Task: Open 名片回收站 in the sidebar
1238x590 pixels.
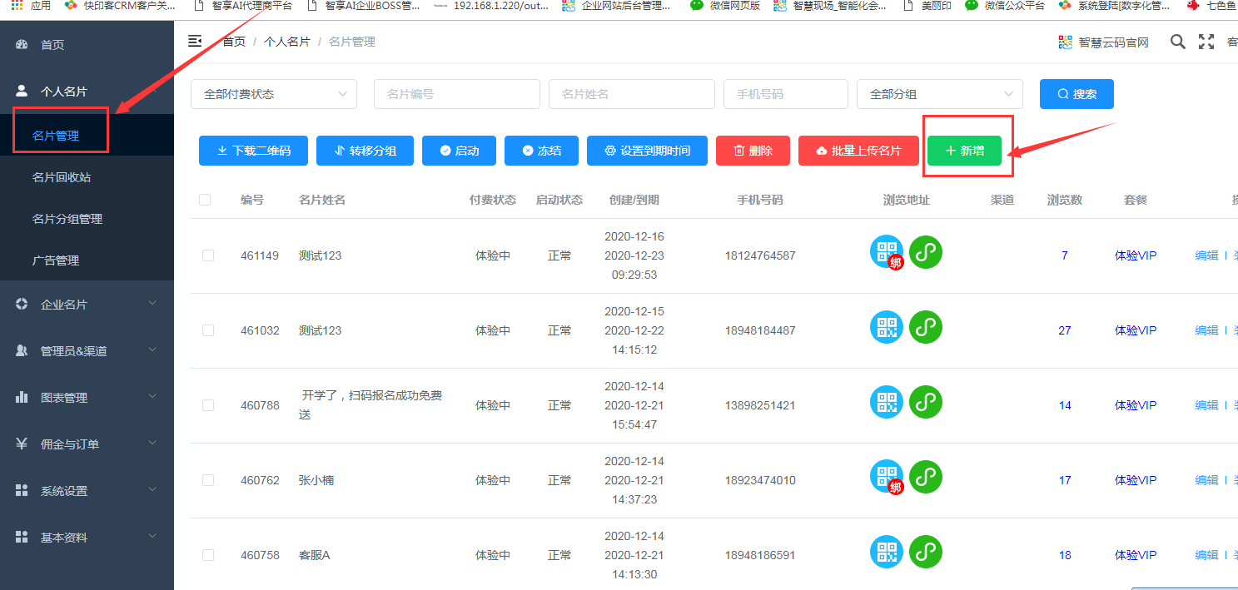Action: click(62, 177)
